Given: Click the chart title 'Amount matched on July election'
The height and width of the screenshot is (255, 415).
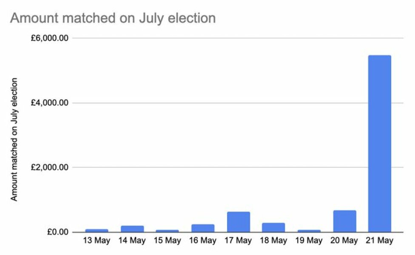Looking at the screenshot, I should click(x=113, y=18).
